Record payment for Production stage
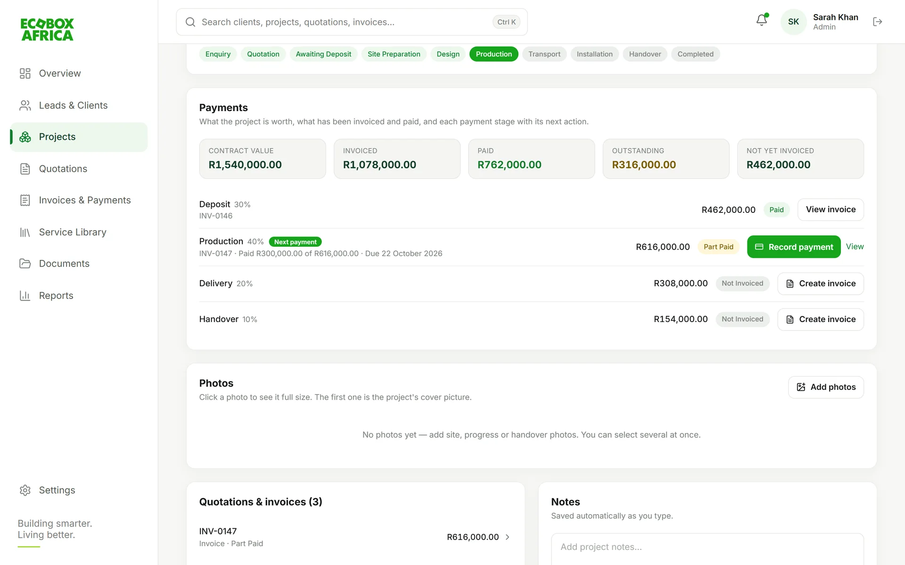The width and height of the screenshot is (905, 565). click(794, 247)
